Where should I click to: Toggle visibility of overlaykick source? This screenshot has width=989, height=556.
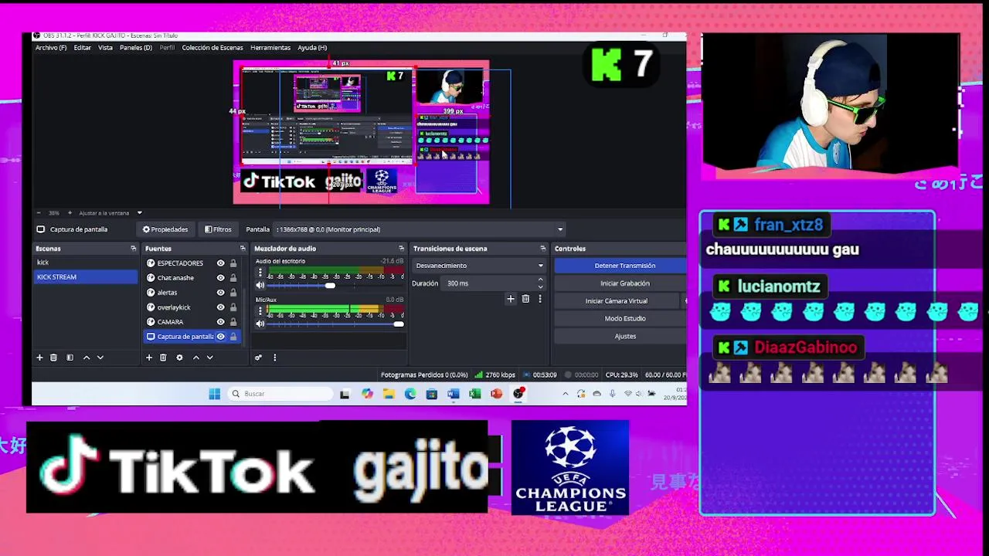(x=220, y=307)
